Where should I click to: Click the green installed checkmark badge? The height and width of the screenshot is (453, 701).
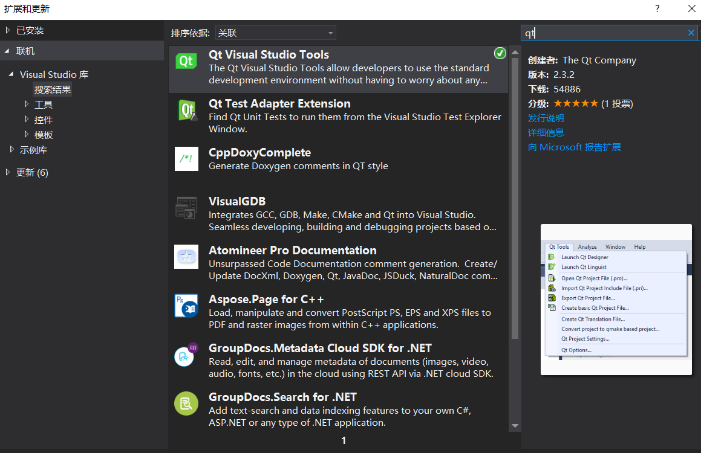(500, 54)
